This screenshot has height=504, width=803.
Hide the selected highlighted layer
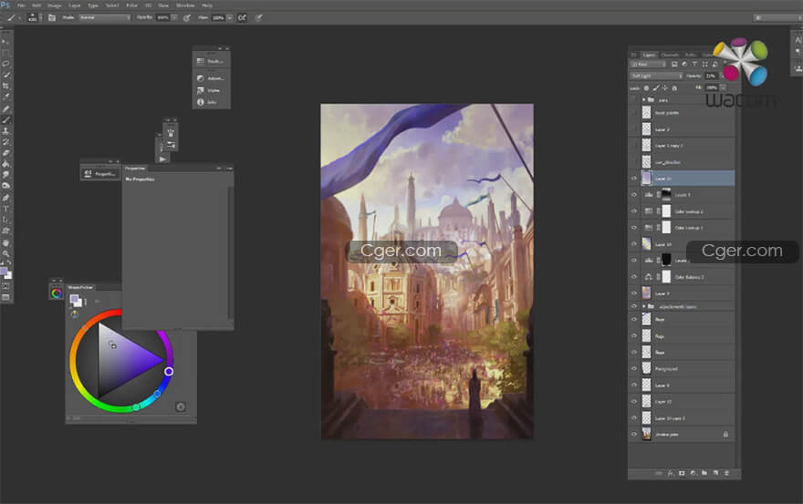coord(634,179)
